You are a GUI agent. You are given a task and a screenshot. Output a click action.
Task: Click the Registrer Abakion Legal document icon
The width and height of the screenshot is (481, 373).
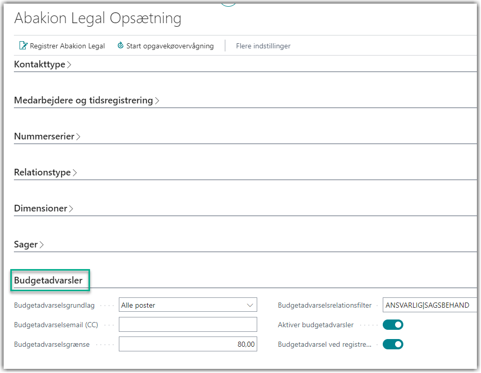[x=23, y=46]
